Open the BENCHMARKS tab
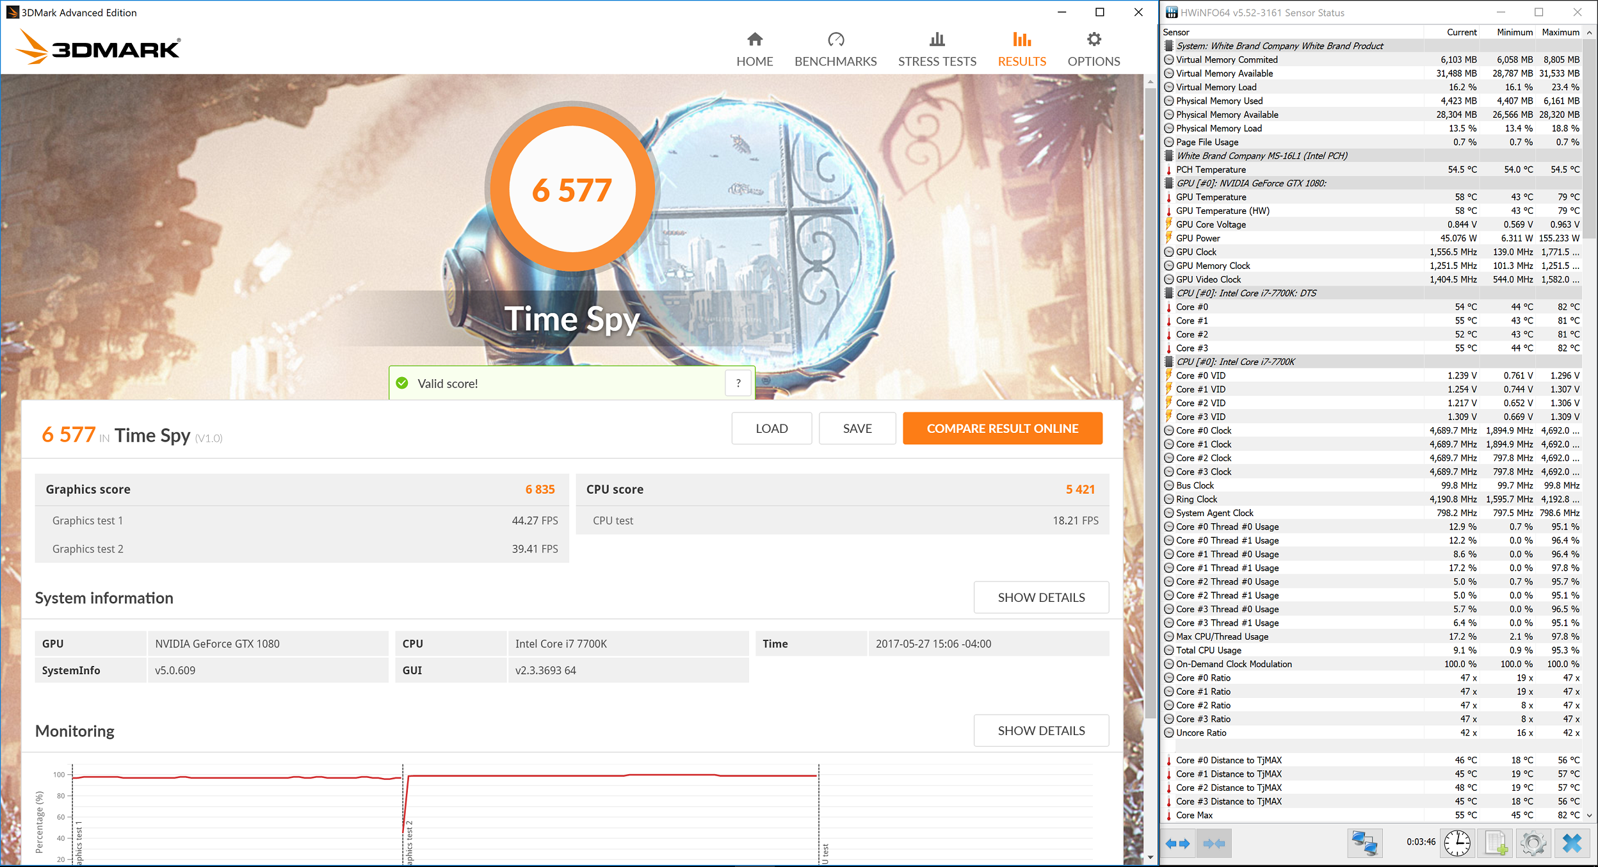1598x867 pixels. [x=835, y=50]
